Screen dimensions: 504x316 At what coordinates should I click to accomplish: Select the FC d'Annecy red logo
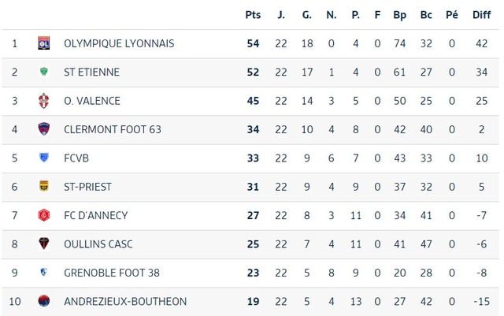pyautogui.click(x=44, y=215)
